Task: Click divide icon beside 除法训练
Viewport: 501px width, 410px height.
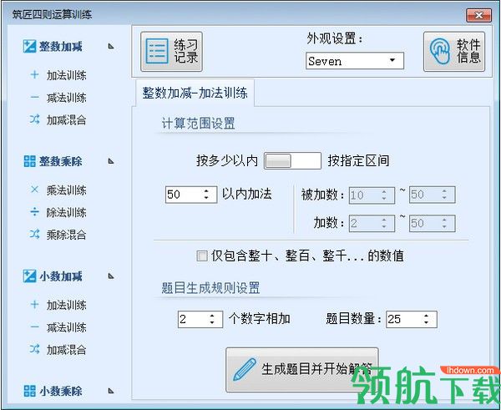Action: (34, 212)
